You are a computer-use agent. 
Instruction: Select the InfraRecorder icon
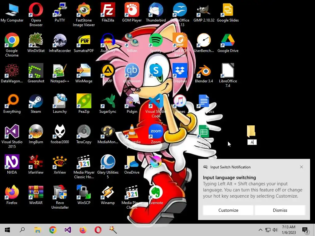point(60,40)
